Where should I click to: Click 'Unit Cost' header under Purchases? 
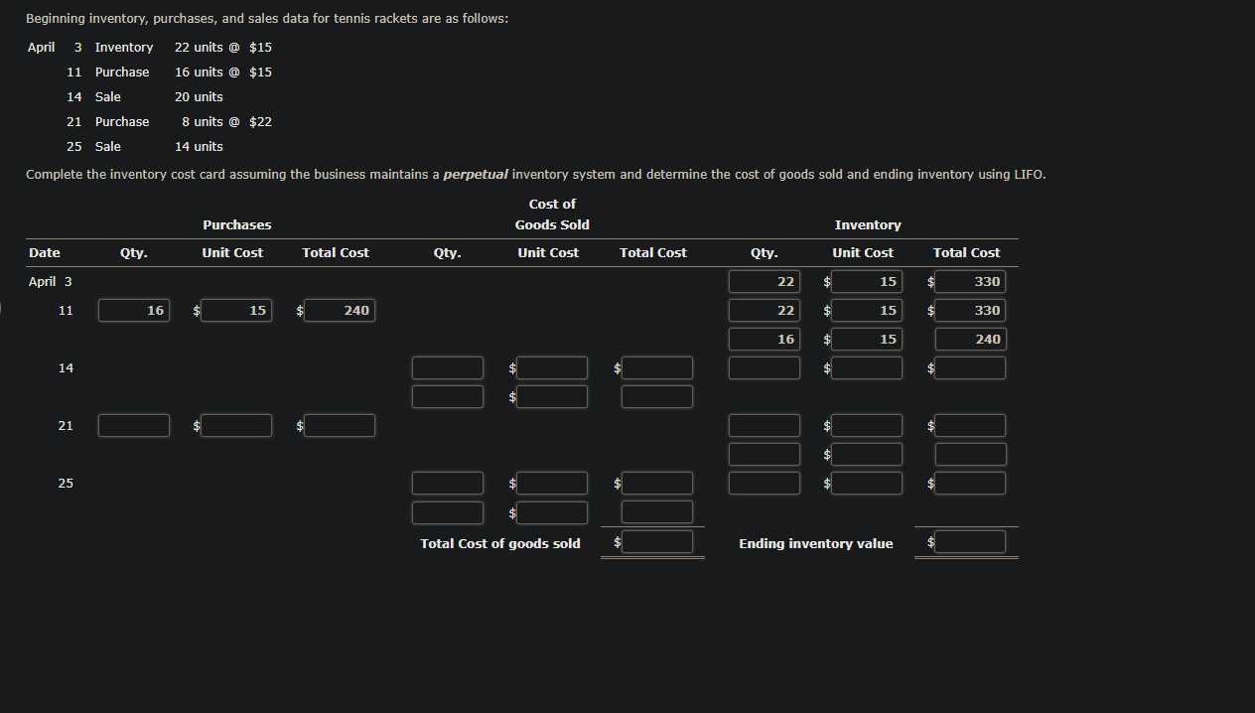click(232, 253)
